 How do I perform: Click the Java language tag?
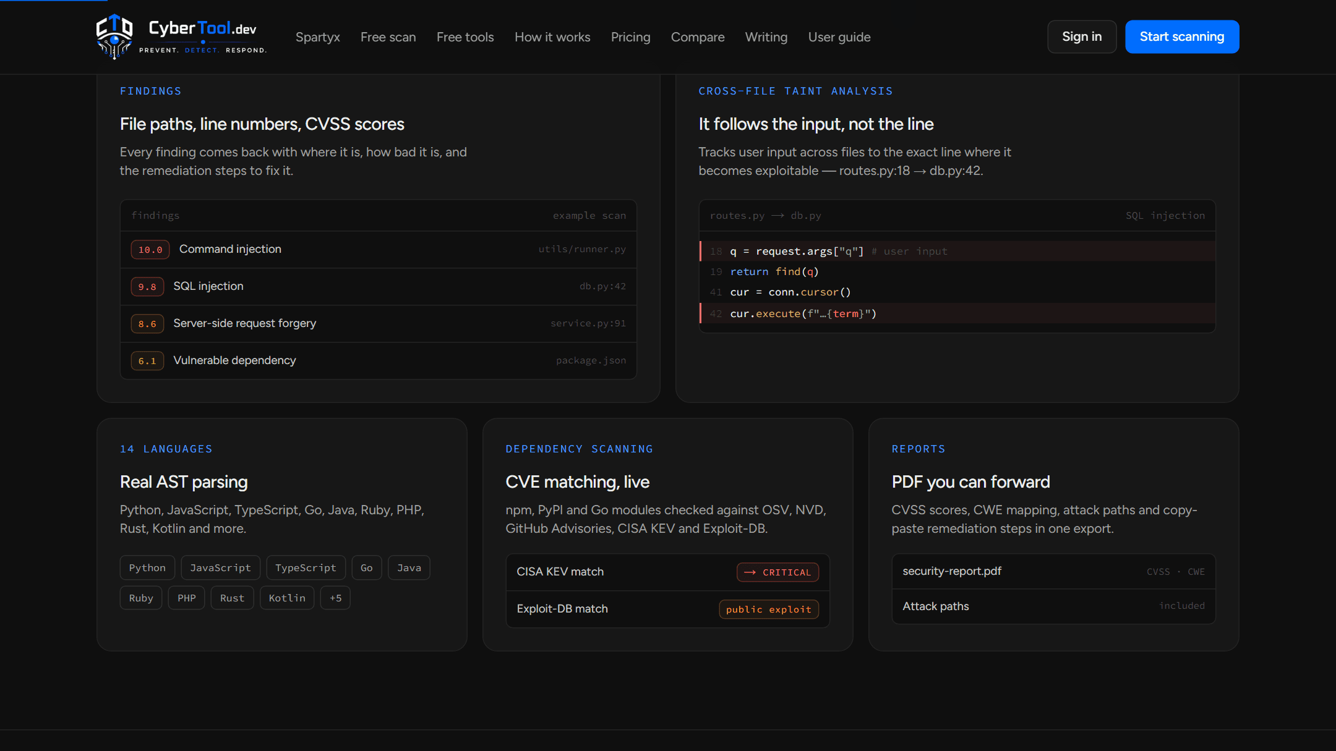tap(409, 567)
